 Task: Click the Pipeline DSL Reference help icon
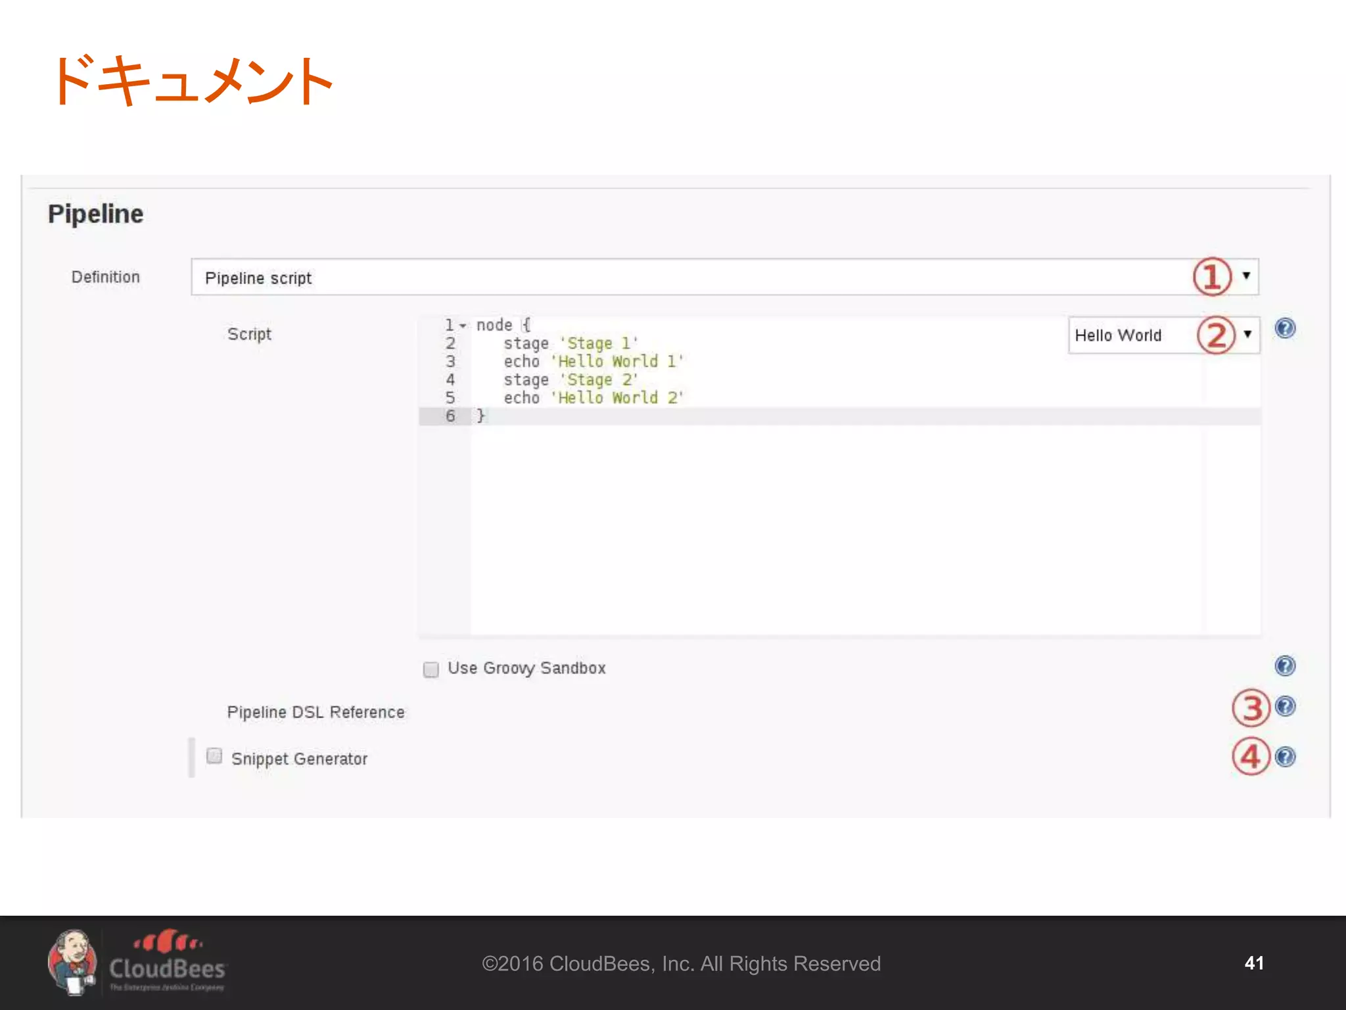[x=1285, y=707]
